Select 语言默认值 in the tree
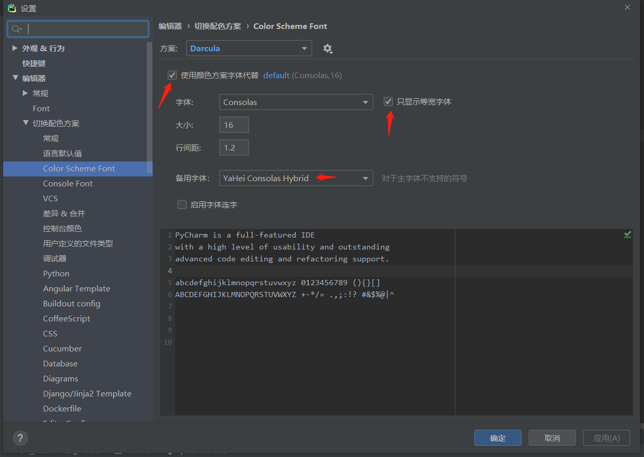Screen dimensions: 644x457 tap(62, 153)
